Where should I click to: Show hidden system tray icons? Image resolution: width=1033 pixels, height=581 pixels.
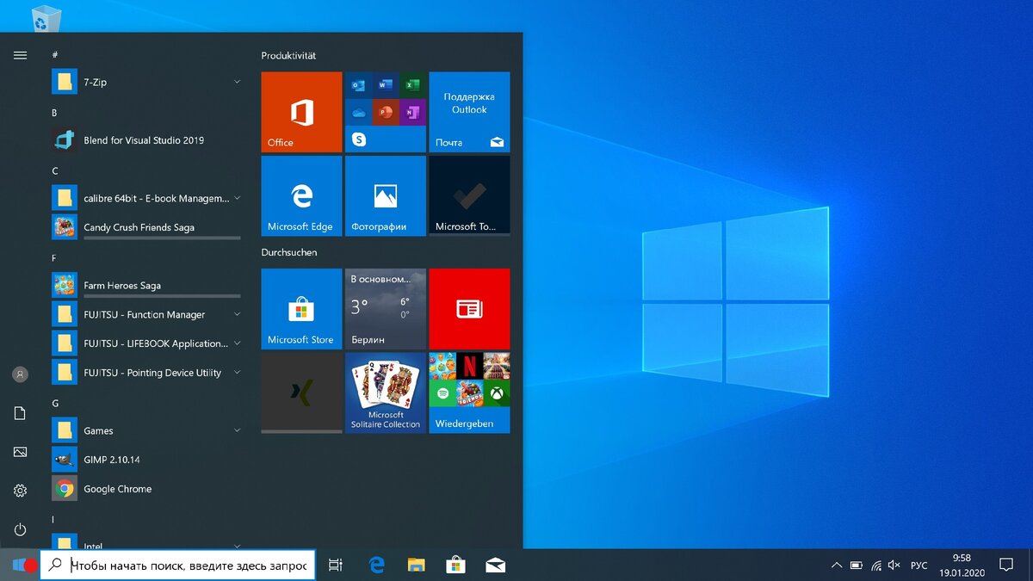tap(837, 565)
